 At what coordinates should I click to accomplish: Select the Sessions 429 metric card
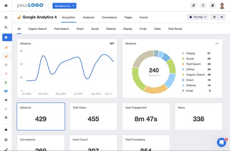pyautogui.click(x=41, y=116)
